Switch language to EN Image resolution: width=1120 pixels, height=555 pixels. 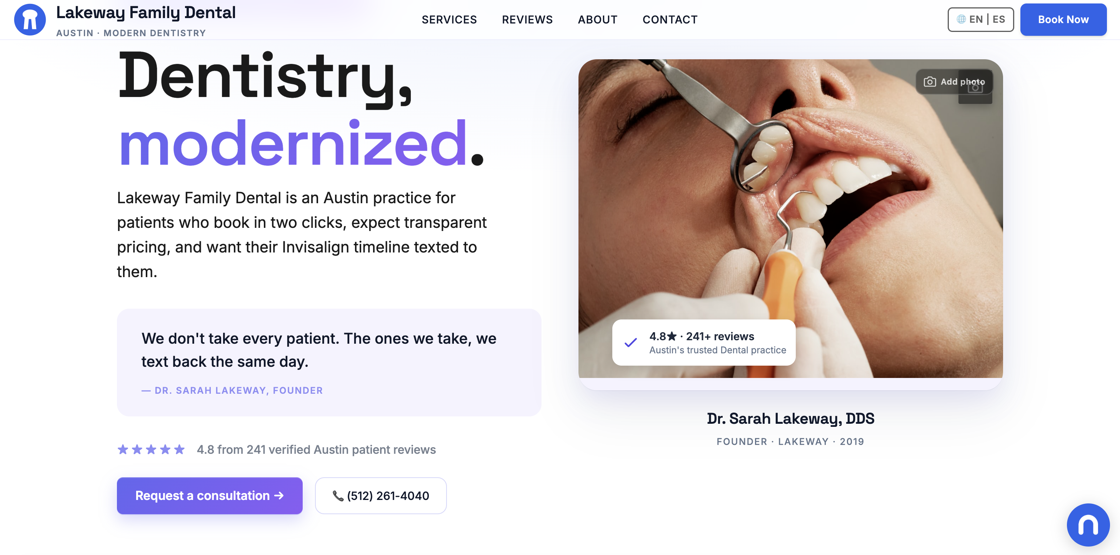point(976,20)
